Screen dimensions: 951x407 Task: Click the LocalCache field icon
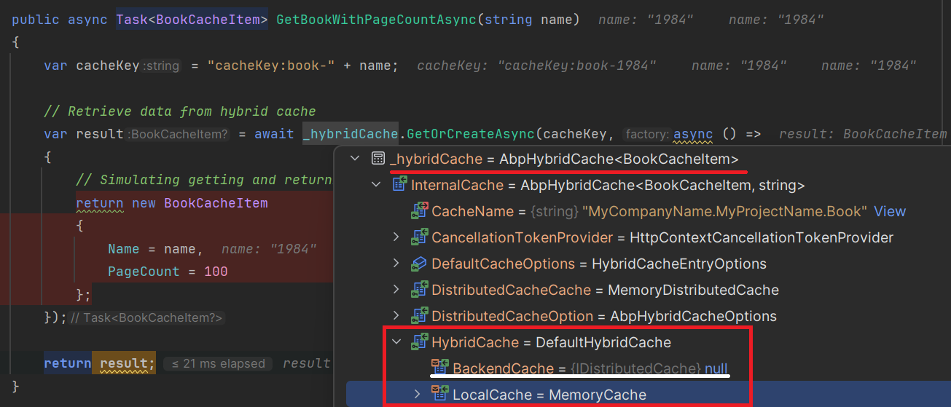click(x=439, y=395)
